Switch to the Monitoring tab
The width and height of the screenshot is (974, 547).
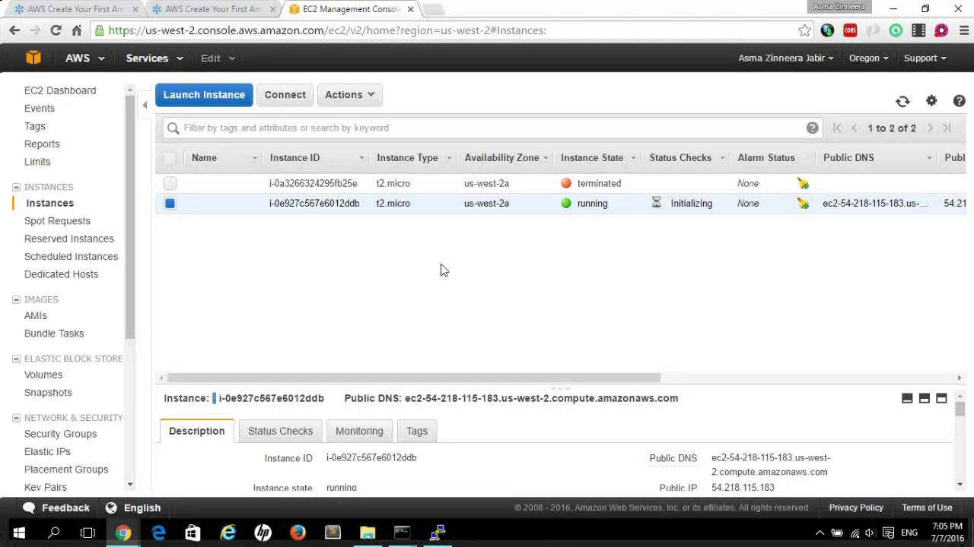359,431
